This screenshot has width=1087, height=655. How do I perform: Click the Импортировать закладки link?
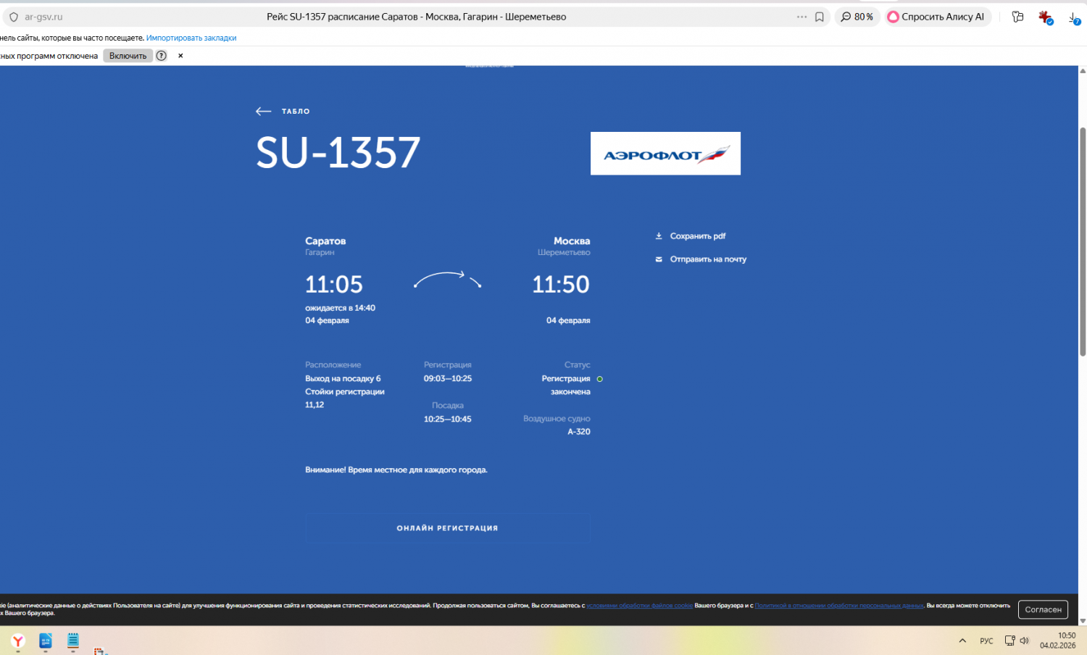(x=191, y=38)
